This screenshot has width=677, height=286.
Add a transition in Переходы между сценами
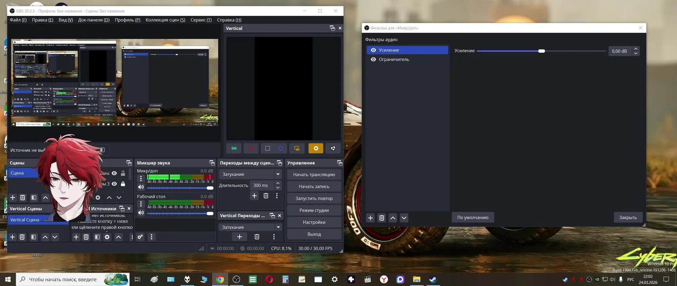coord(254,195)
